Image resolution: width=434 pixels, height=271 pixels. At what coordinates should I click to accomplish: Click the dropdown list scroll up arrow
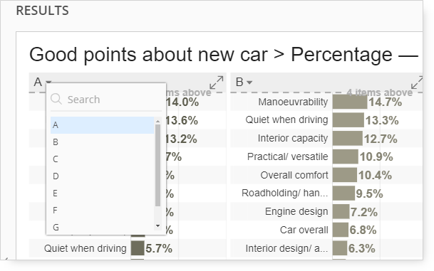pos(157,121)
